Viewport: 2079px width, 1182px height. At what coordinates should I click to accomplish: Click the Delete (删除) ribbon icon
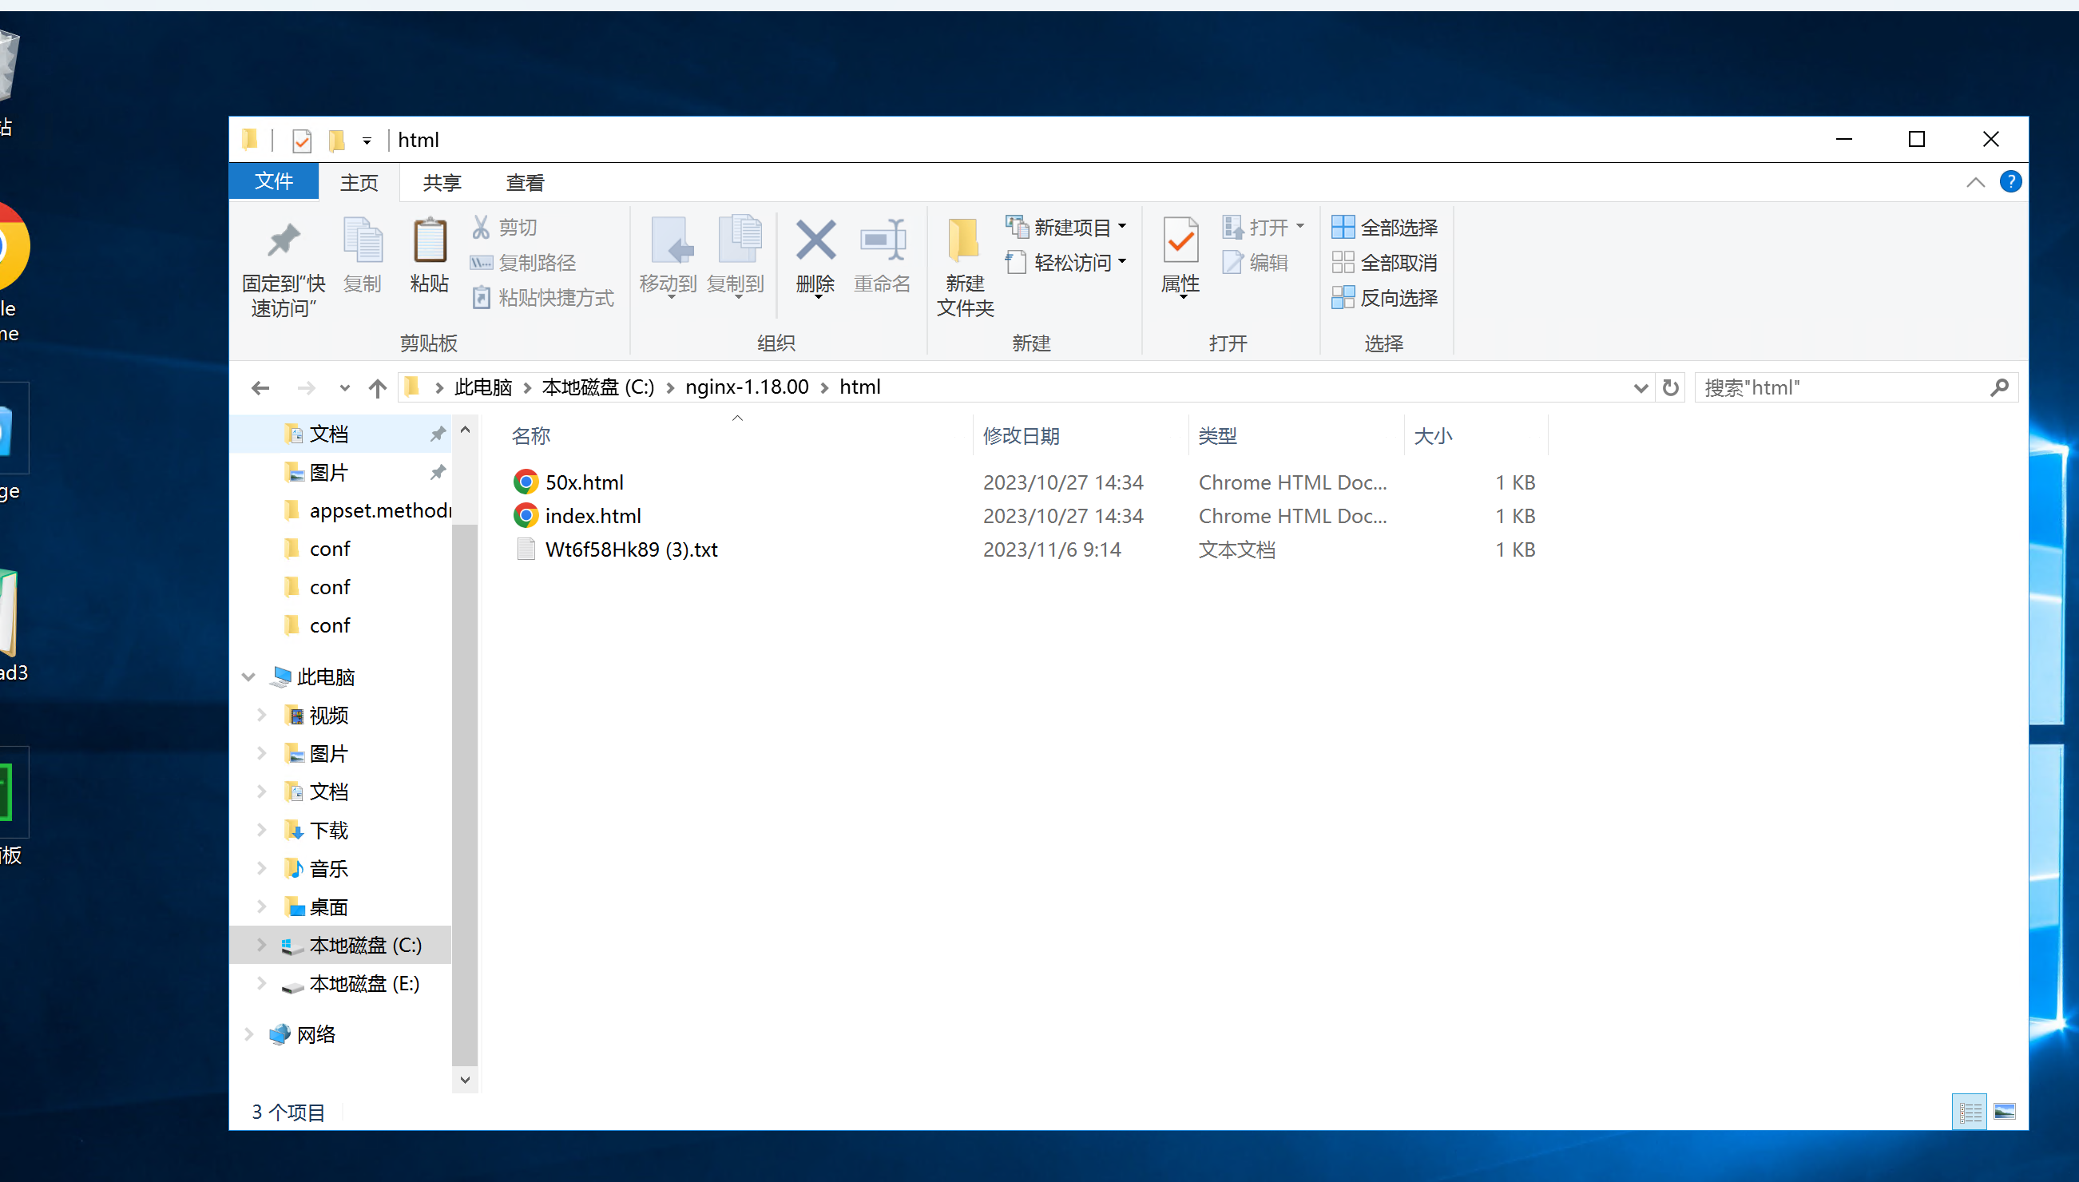tap(815, 242)
